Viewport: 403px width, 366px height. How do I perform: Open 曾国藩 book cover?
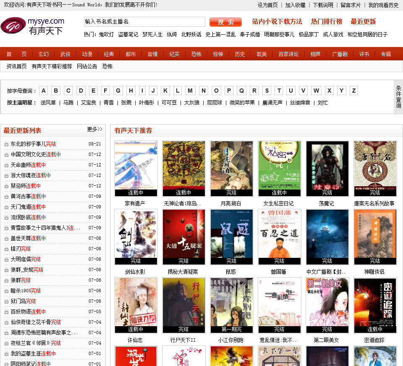click(280, 237)
